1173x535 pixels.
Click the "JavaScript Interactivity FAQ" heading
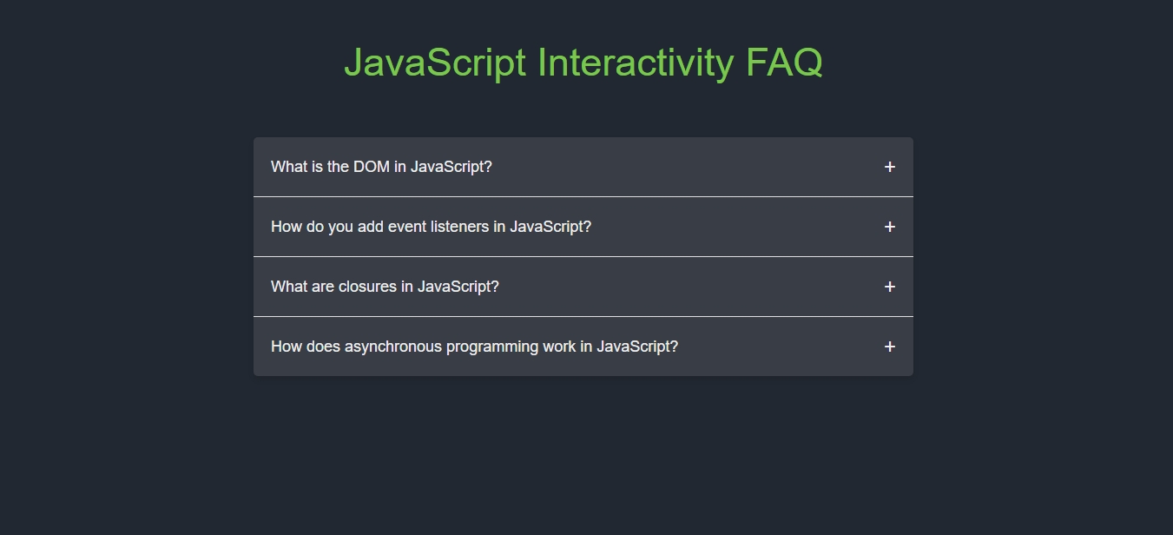click(583, 63)
